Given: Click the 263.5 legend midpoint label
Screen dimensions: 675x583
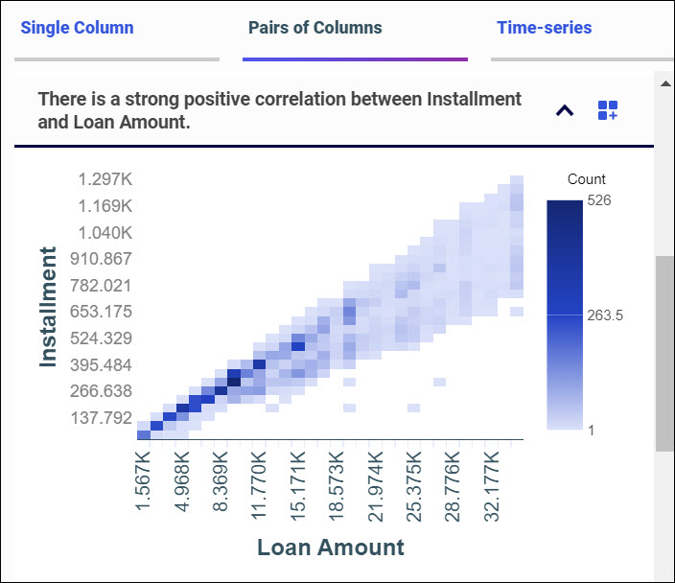Looking at the screenshot, I should [605, 315].
